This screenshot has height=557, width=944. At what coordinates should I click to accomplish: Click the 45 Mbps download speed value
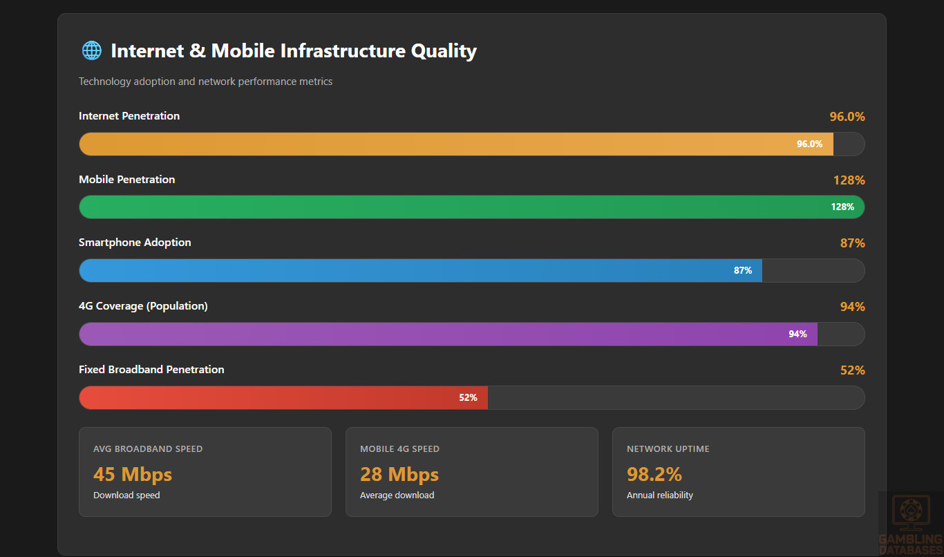point(133,475)
